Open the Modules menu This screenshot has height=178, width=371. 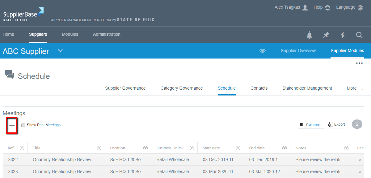point(70,34)
